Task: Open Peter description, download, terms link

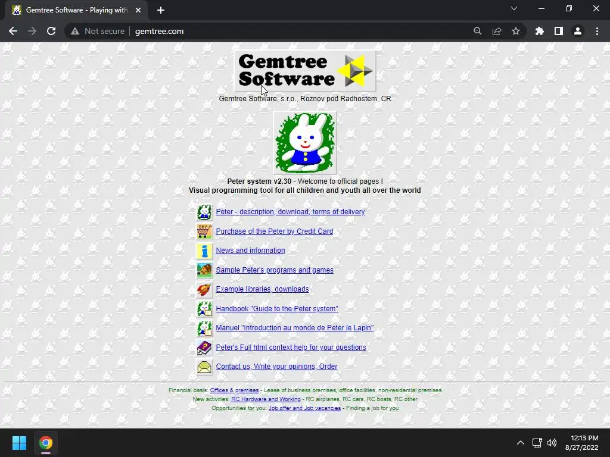Action: tap(290, 212)
